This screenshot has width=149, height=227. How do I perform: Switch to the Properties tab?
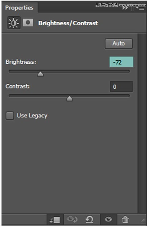(x=19, y=8)
